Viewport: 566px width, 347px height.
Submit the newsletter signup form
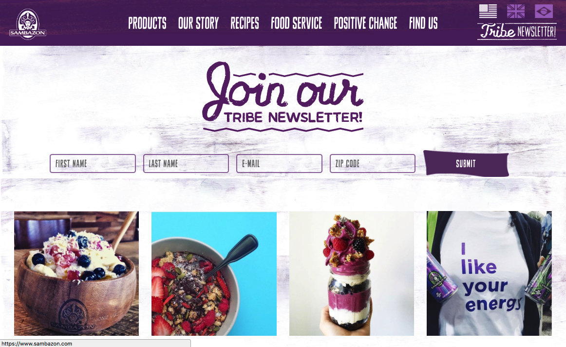tap(466, 164)
